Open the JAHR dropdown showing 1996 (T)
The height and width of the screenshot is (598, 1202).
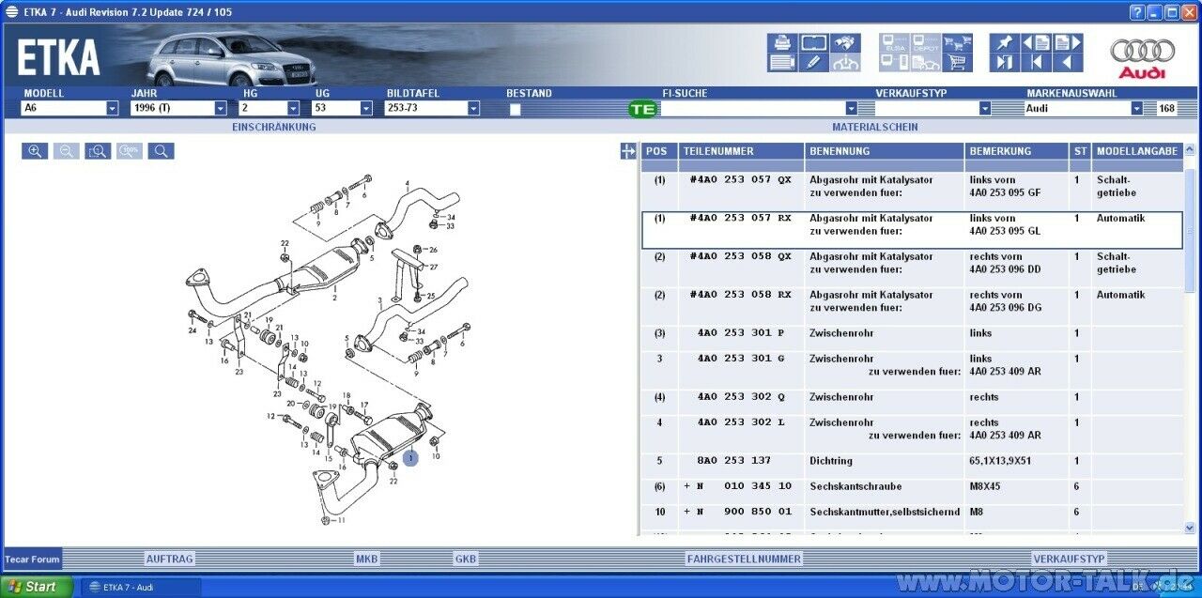(221, 109)
